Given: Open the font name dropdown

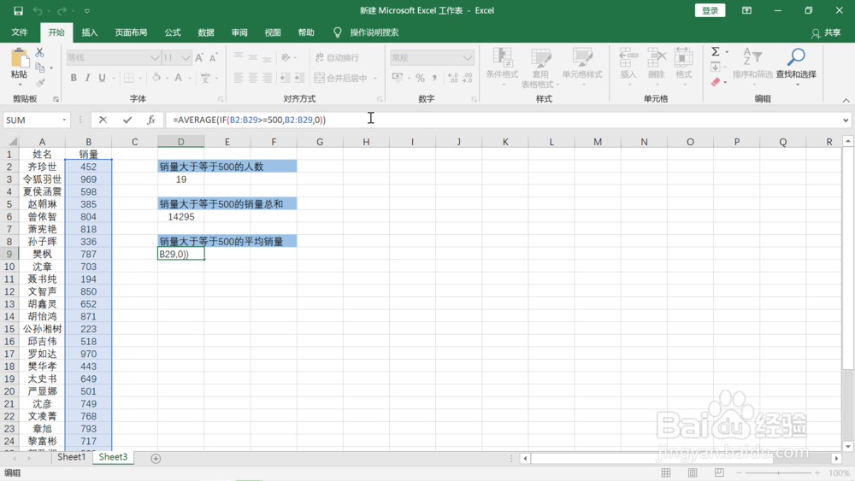Looking at the screenshot, I should click(154, 58).
